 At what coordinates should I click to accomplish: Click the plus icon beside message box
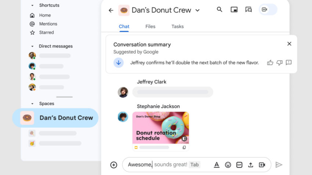coord(114,165)
